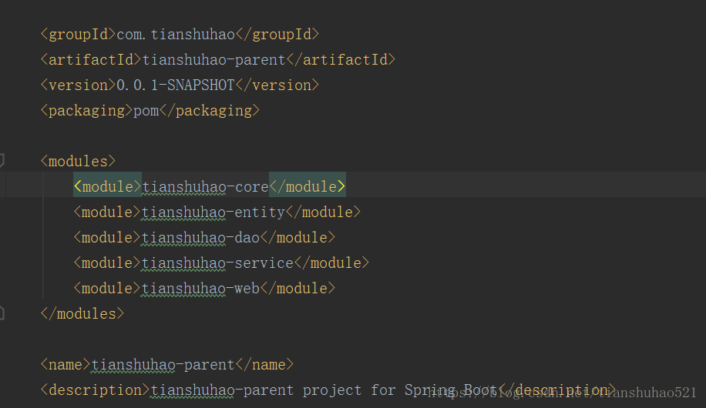Click module name tianshuhao-core
This screenshot has height=408, width=706.
tap(205, 187)
